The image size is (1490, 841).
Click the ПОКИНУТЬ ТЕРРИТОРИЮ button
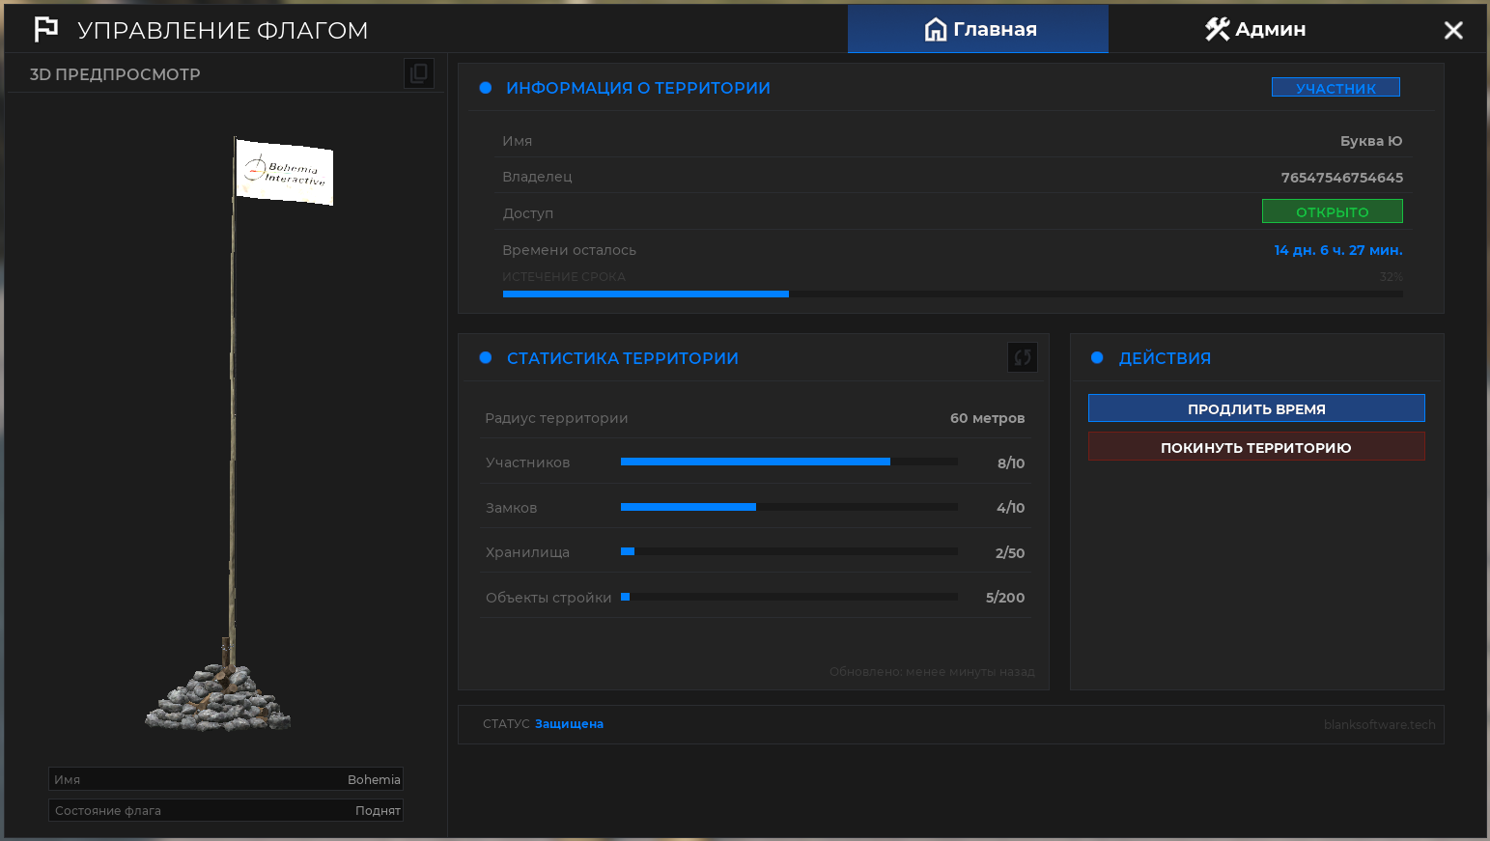pos(1256,447)
